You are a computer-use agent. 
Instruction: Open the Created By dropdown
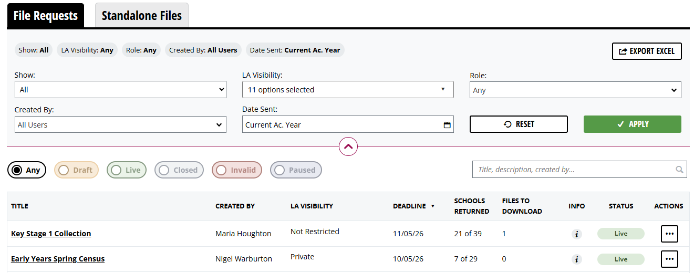point(120,124)
